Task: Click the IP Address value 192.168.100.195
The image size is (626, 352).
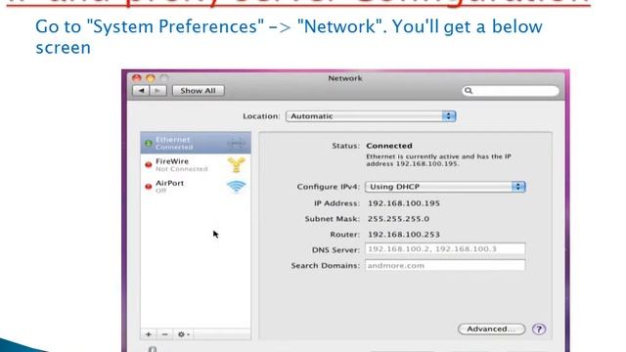Action: (x=404, y=203)
